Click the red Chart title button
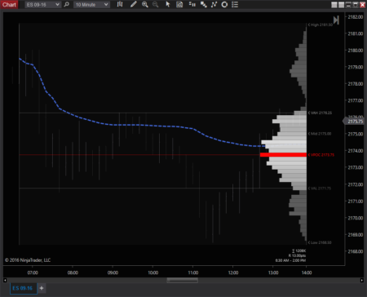 (x=9, y=4)
